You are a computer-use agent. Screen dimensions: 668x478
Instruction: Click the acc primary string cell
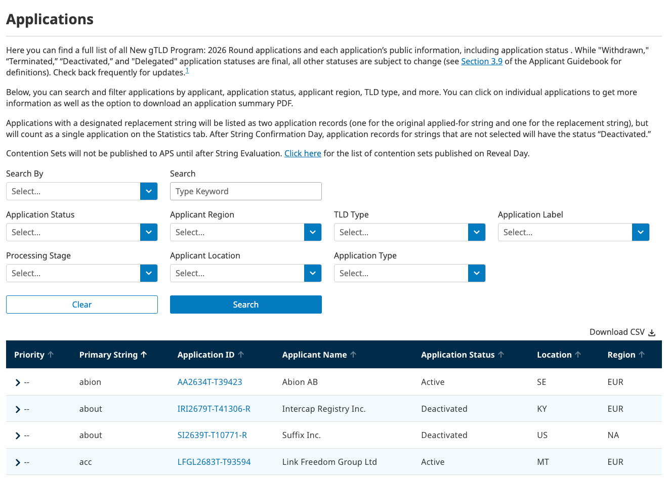86,462
